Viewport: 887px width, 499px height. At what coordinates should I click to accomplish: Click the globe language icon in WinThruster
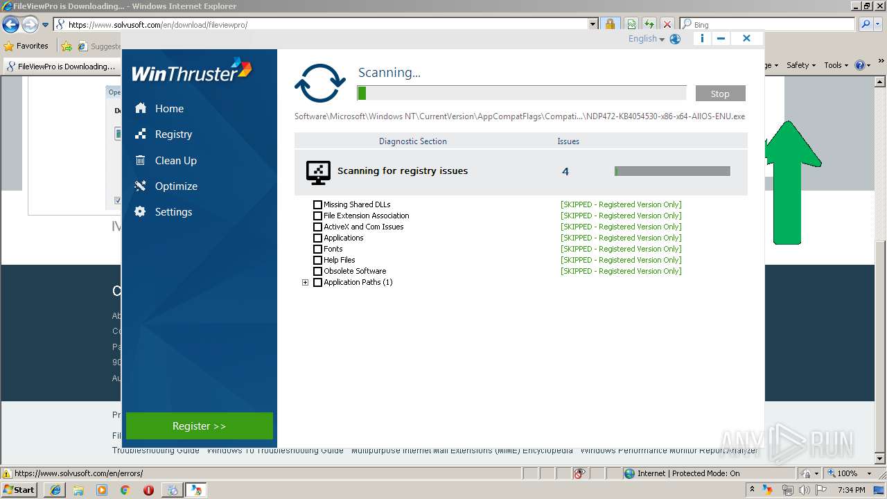click(x=675, y=40)
